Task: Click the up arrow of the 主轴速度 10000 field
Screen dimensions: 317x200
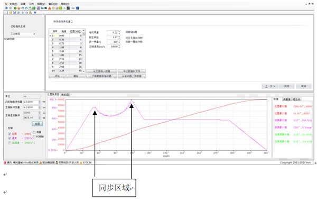Action: [x=119, y=46]
